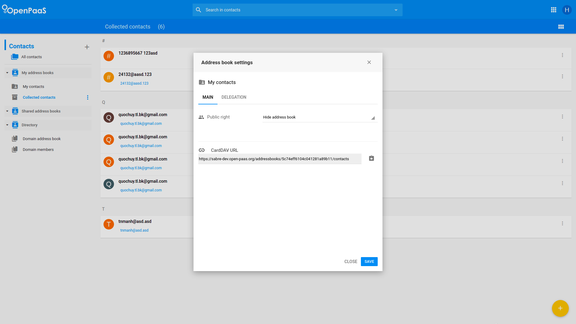Image resolution: width=576 pixels, height=324 pixels.
Task: Open contact 24132@aasd.123
Action: [x=135, y=74]
